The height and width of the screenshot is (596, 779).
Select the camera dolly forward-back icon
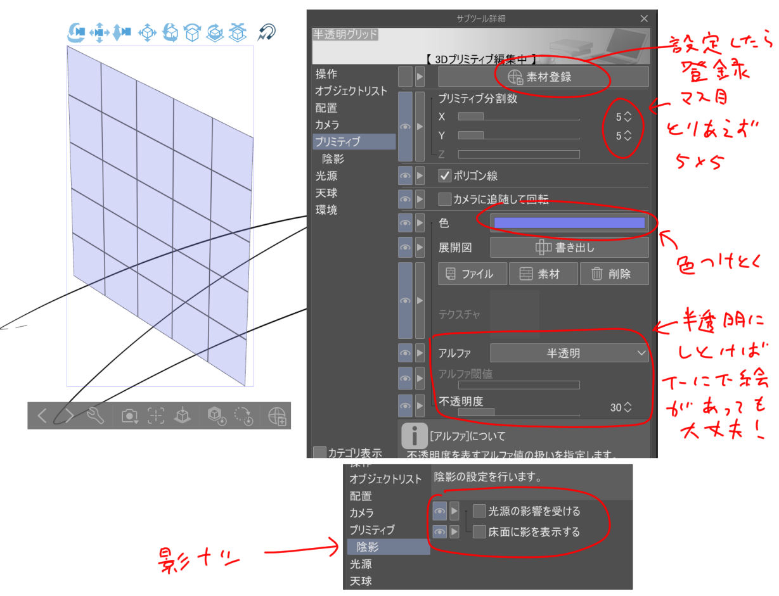pos(122,32)
